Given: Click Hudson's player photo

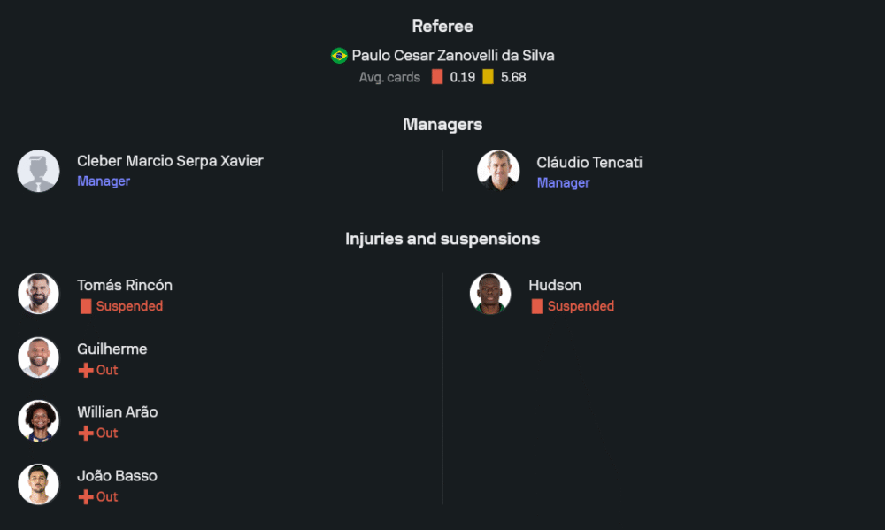Looking at the screenshot, I should [490, 294].
